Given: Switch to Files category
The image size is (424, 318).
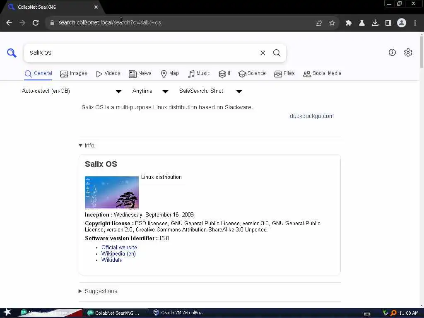Looking at the screenshot, I should (x=284, y=74).
